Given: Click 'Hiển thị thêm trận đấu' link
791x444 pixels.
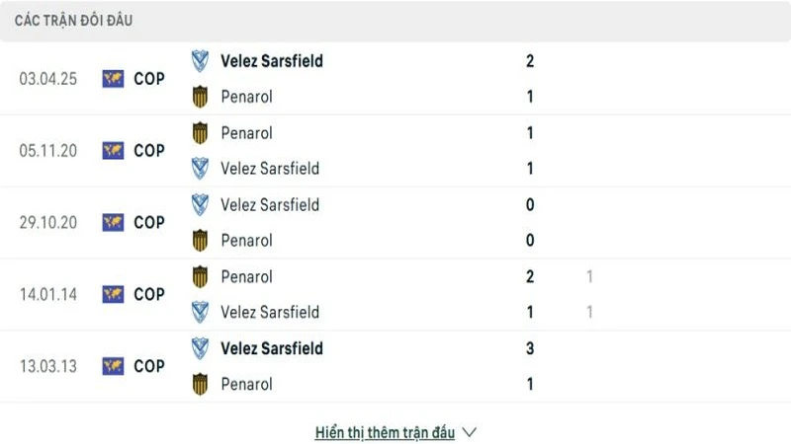Looking at the screenshot, I should (385, 432).
